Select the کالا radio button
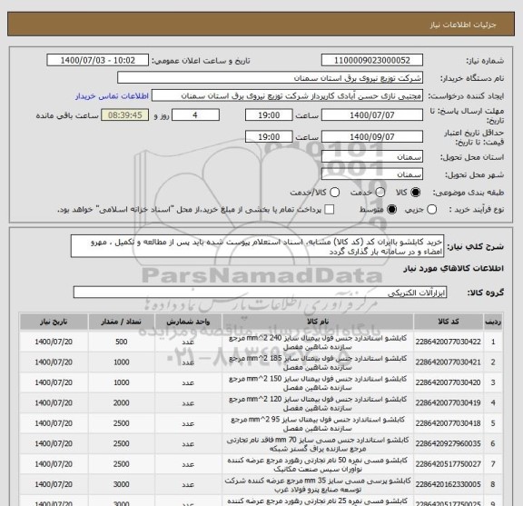 (x=416, y=193)
